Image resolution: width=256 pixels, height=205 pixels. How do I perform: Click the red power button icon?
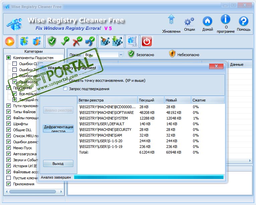tap(147, 41)
